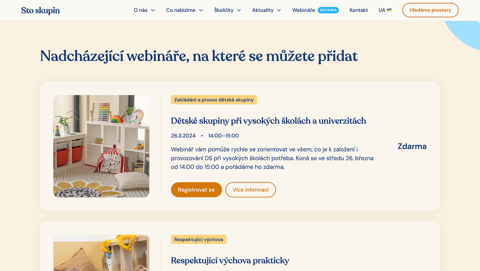Go to the Kontakt page
The width and height of the screenshot is (480, 271).
tap(359, 10)
